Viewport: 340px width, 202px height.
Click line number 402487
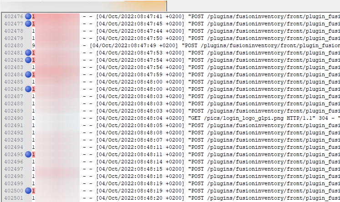[x=14, y=96]
